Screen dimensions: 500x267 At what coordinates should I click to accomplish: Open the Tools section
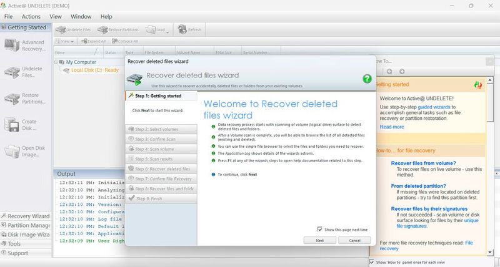[x=26, y=244]
